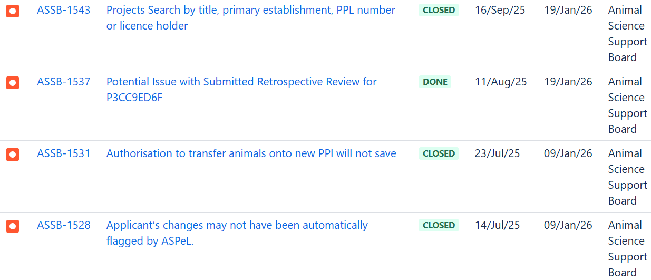Screen dimensions: 651x280
Task: Open issue key ASSB-1531
Action: [x=63, y=153]
